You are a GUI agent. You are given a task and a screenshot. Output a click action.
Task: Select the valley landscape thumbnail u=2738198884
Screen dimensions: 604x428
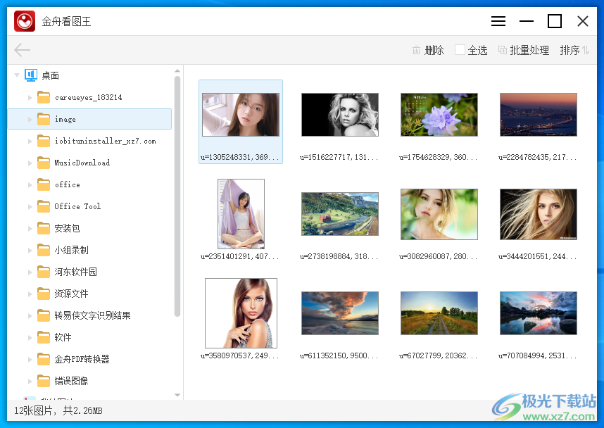point(340,214)
